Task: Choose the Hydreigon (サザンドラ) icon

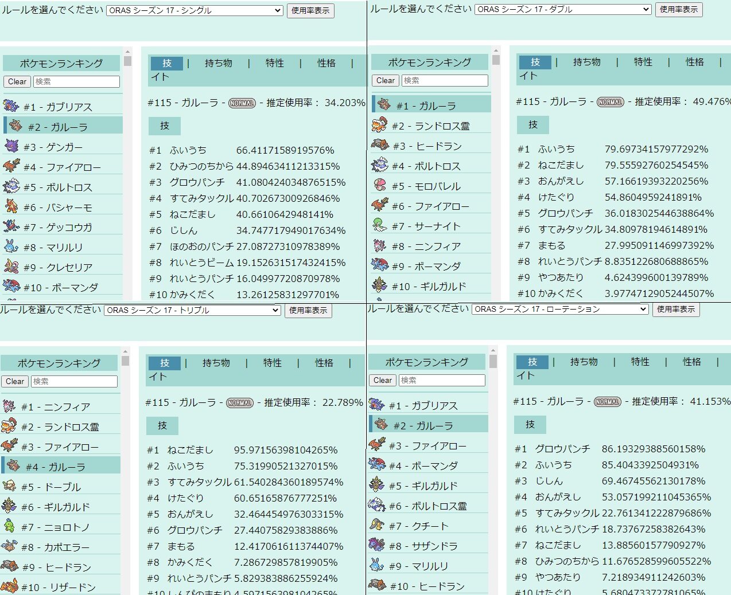Action: tap(376, 545)
